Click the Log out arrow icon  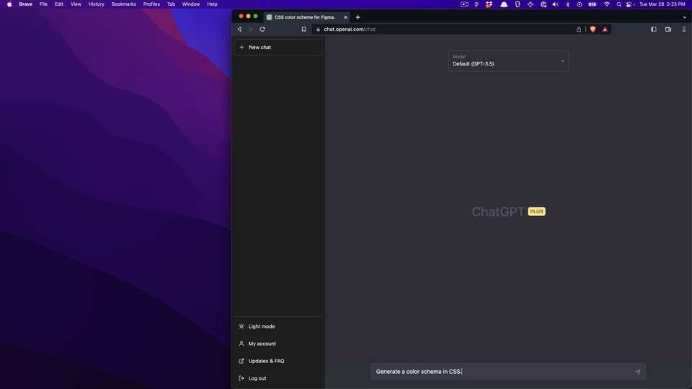click(241, 378)
